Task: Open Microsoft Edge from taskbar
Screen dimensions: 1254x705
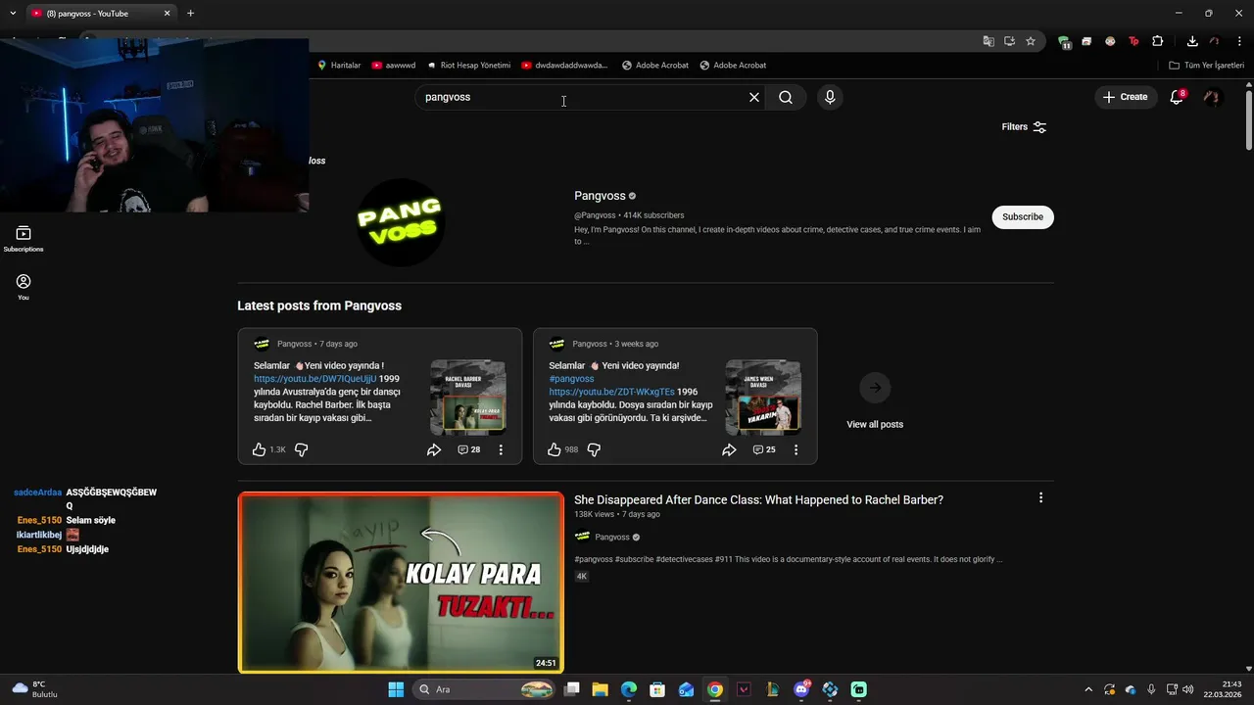Action: 629,689
